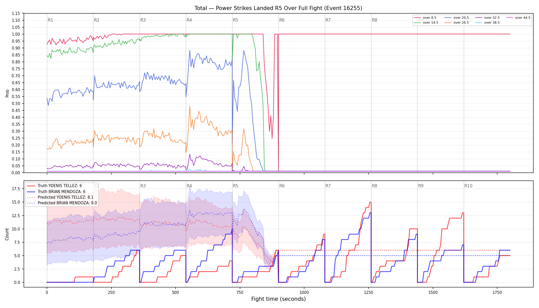This screenshot has height=308, width=539.
Task: Click the chart title mentioning Event 16255
Action: [278, 8]
